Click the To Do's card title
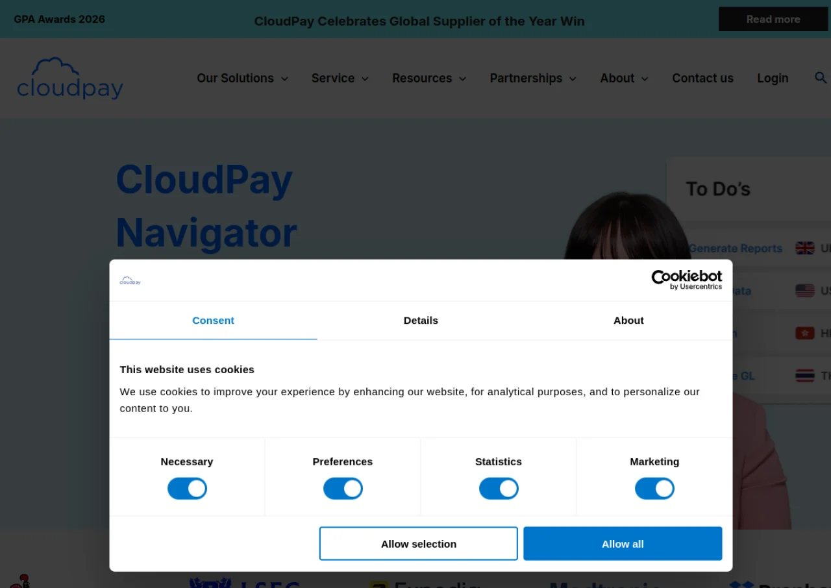The height and width of the screenshot is (588, 831). coord(718,189)
